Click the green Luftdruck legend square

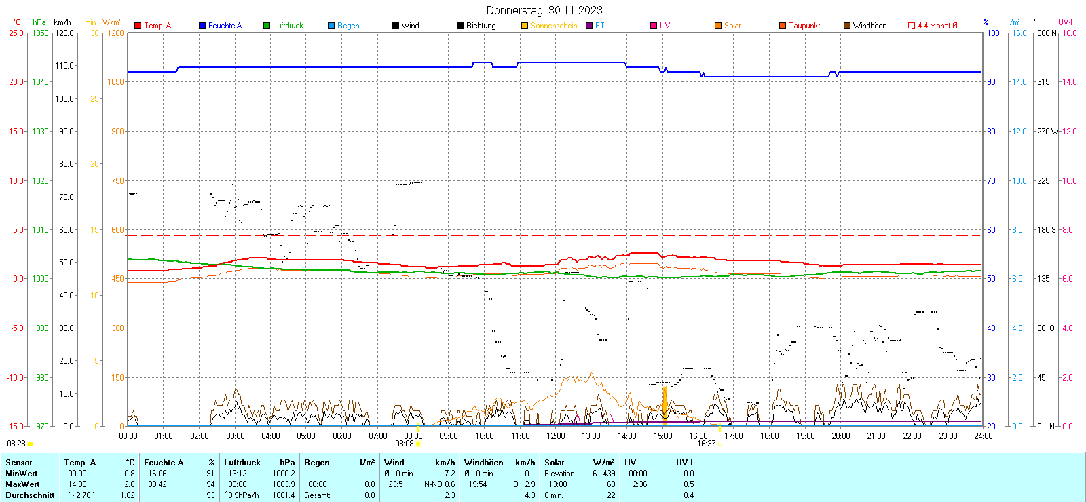pos(267,26)
